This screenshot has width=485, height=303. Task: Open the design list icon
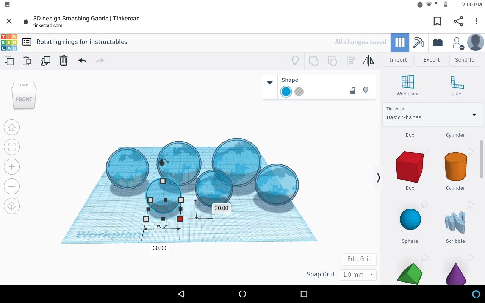click(27, 42)
